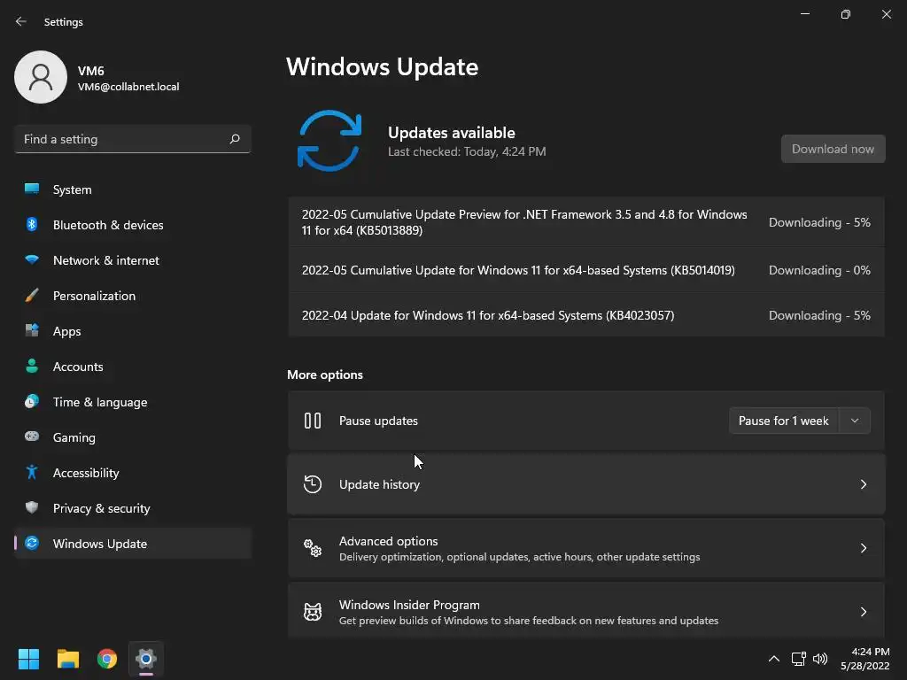Click the Last checked: Today, 4:24 PM text
Viewport: 907px width, 680px height.
pos(467,151)
